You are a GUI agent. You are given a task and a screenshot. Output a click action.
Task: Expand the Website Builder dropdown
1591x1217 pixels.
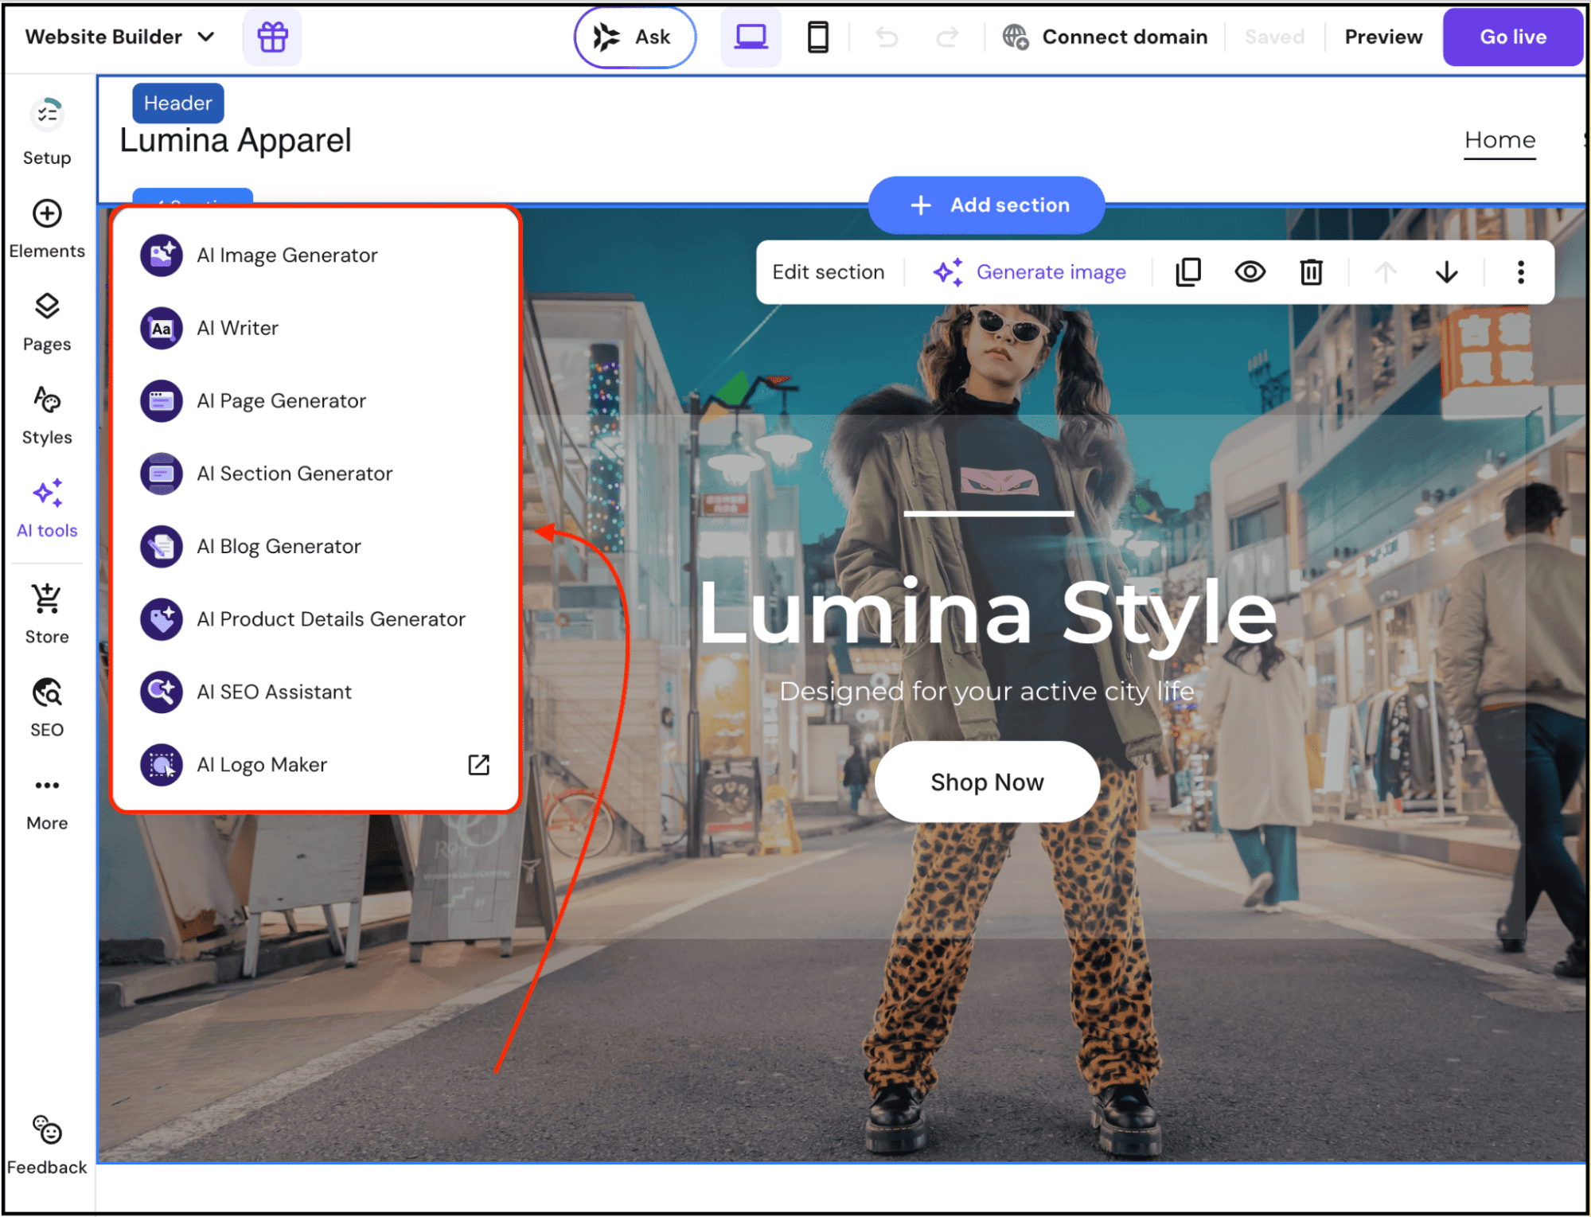[x=120, y=37]
